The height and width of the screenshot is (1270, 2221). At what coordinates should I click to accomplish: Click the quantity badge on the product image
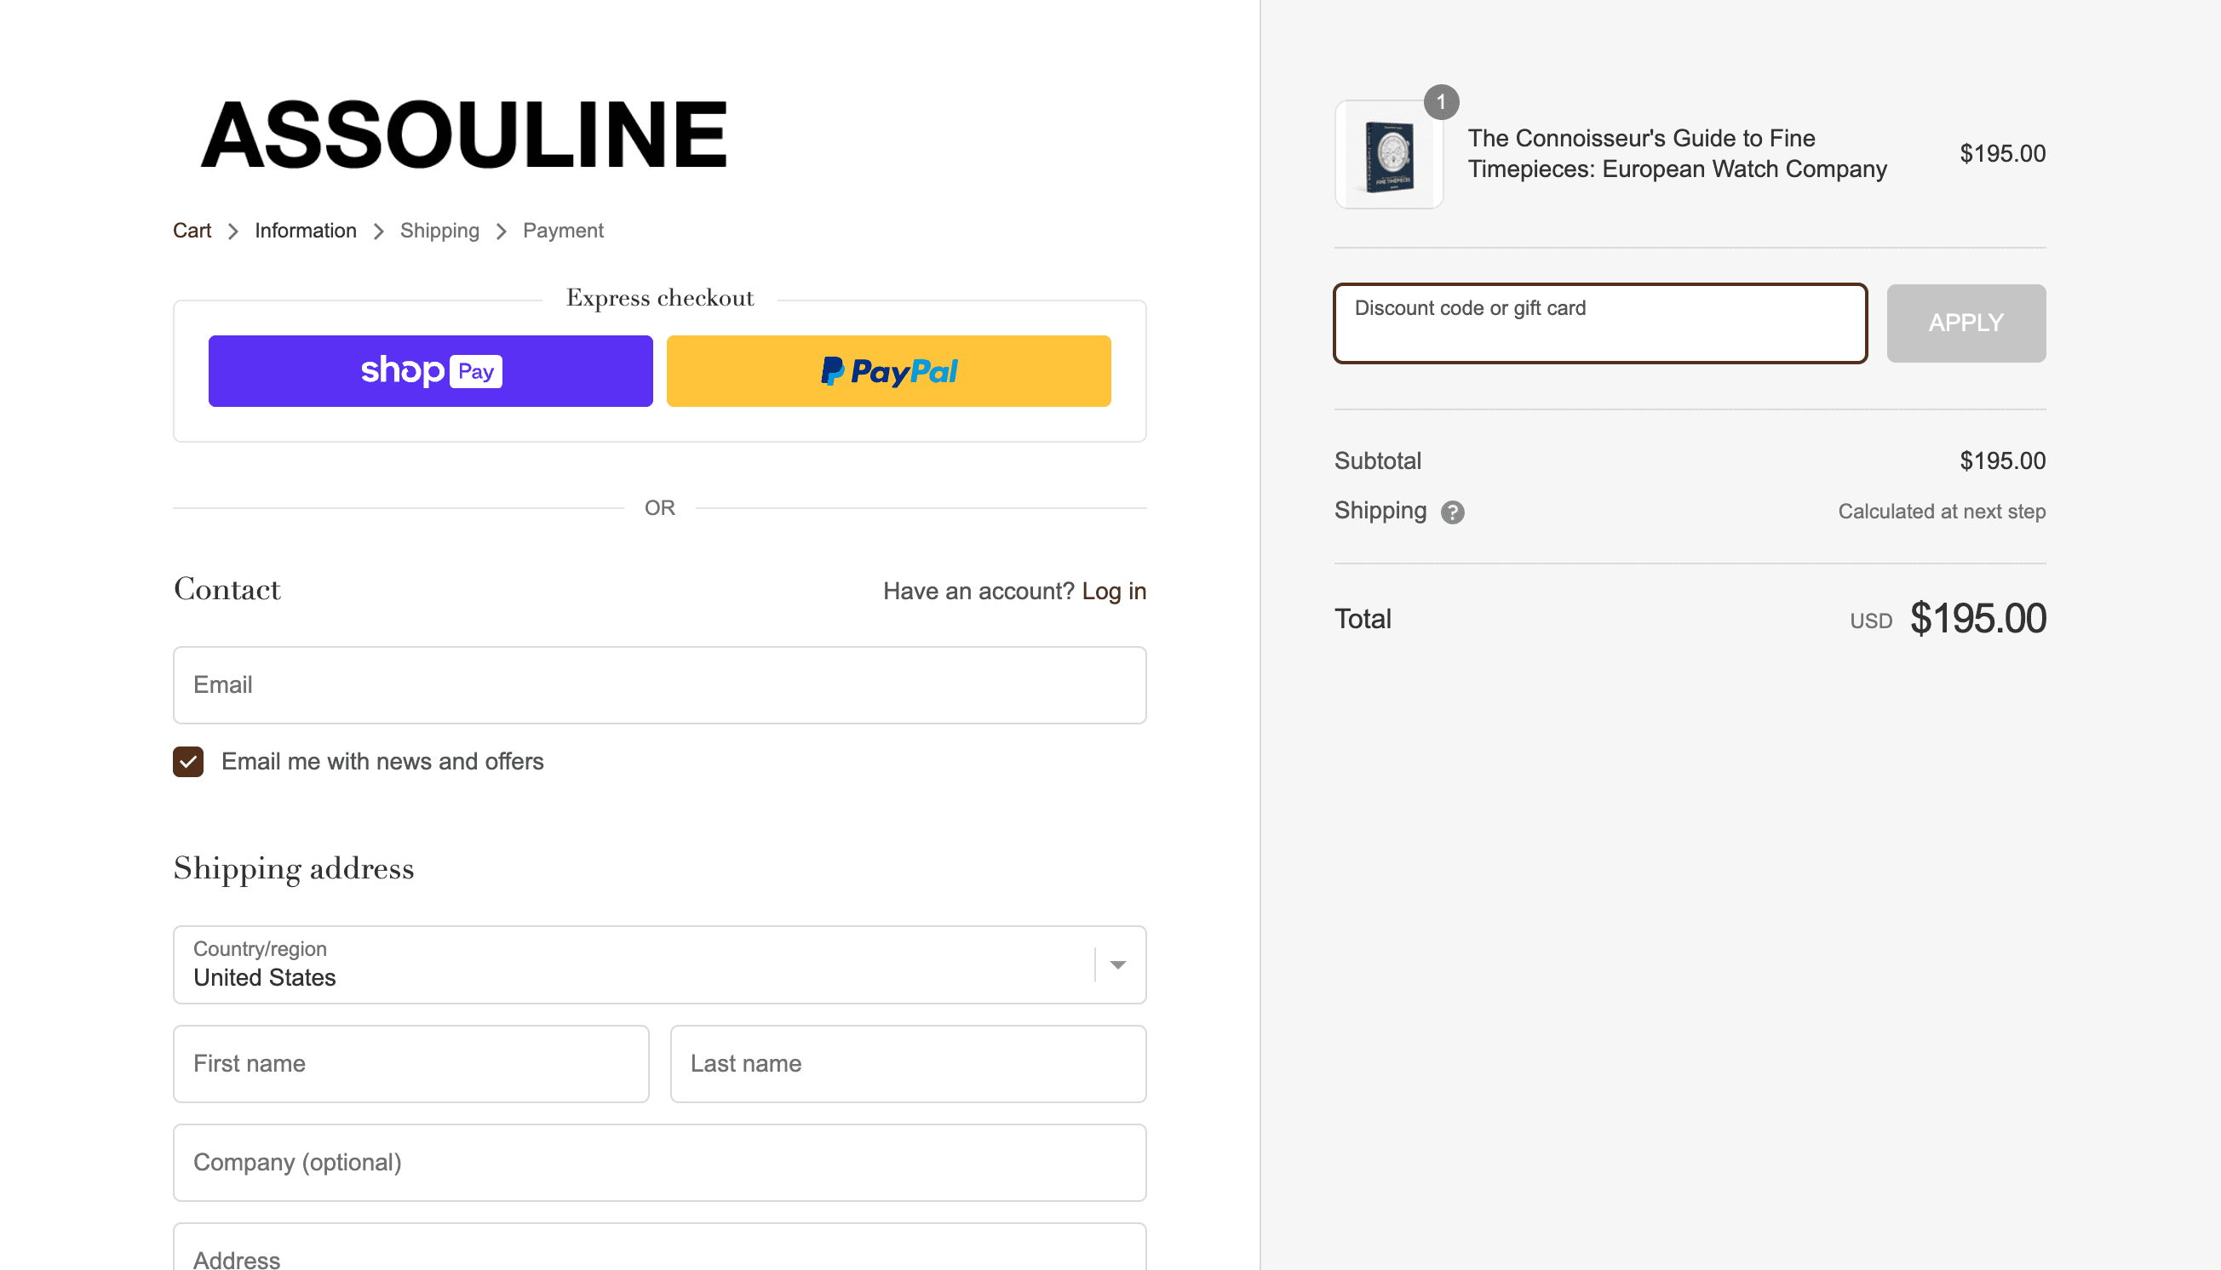pyautogui.click(x=1441, y=102)
